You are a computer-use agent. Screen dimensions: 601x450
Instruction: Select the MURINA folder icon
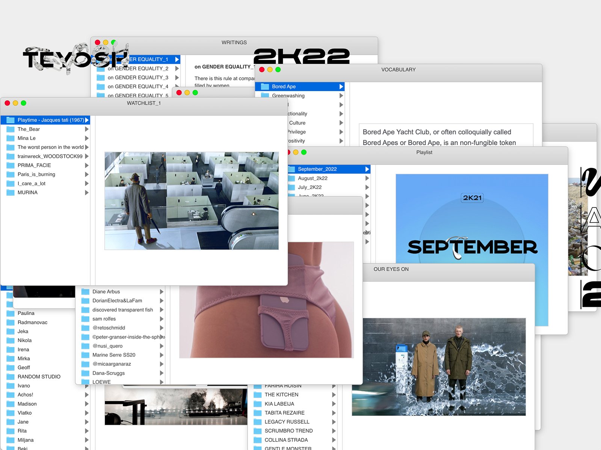point(11,192)
